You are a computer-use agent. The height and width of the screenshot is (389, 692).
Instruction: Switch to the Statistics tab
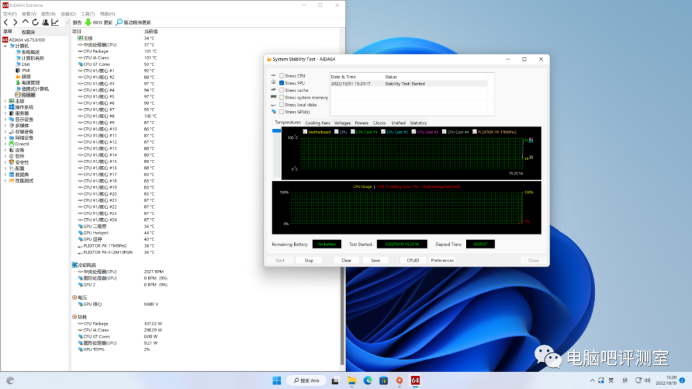[x=418, y=123]
